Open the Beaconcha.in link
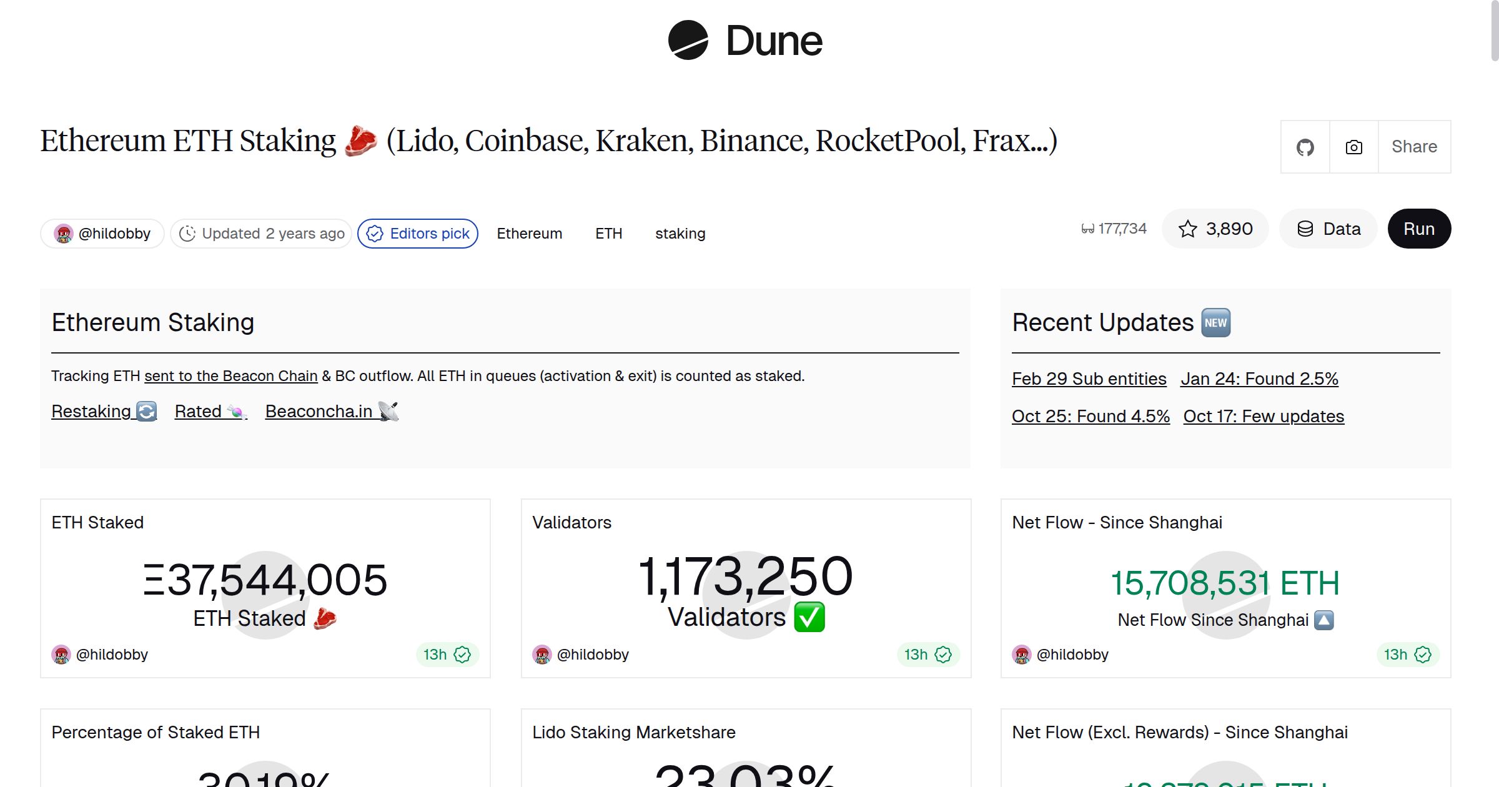The width and height of the screenshot is (1499, 787). pos(319,411)
